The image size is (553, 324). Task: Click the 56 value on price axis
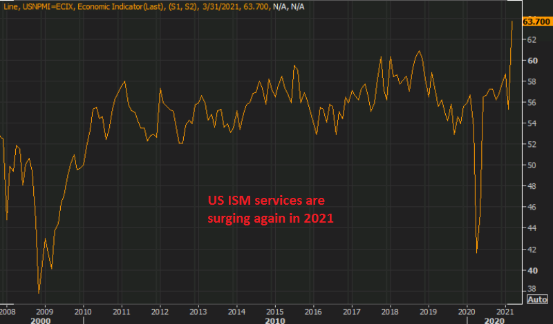[532, 103]
